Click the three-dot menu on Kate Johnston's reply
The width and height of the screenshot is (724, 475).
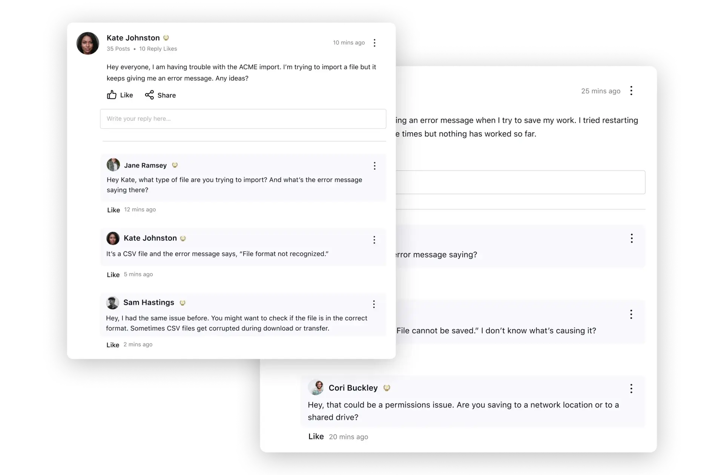point(375,240)
